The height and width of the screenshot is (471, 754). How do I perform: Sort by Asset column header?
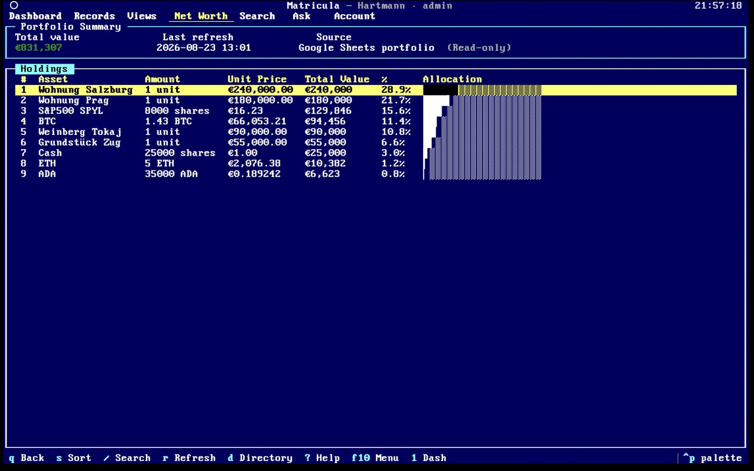[53, 79]
